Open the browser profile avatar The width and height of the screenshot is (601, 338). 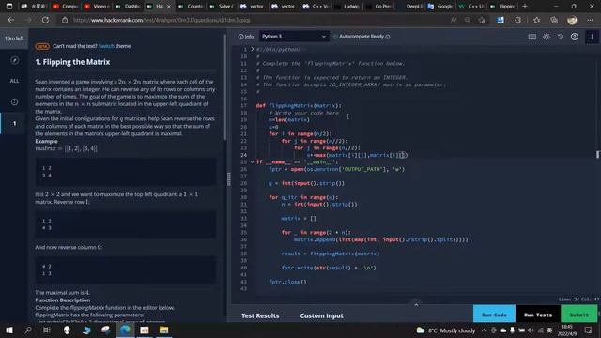pyautogui.click(x=572, y=20)
